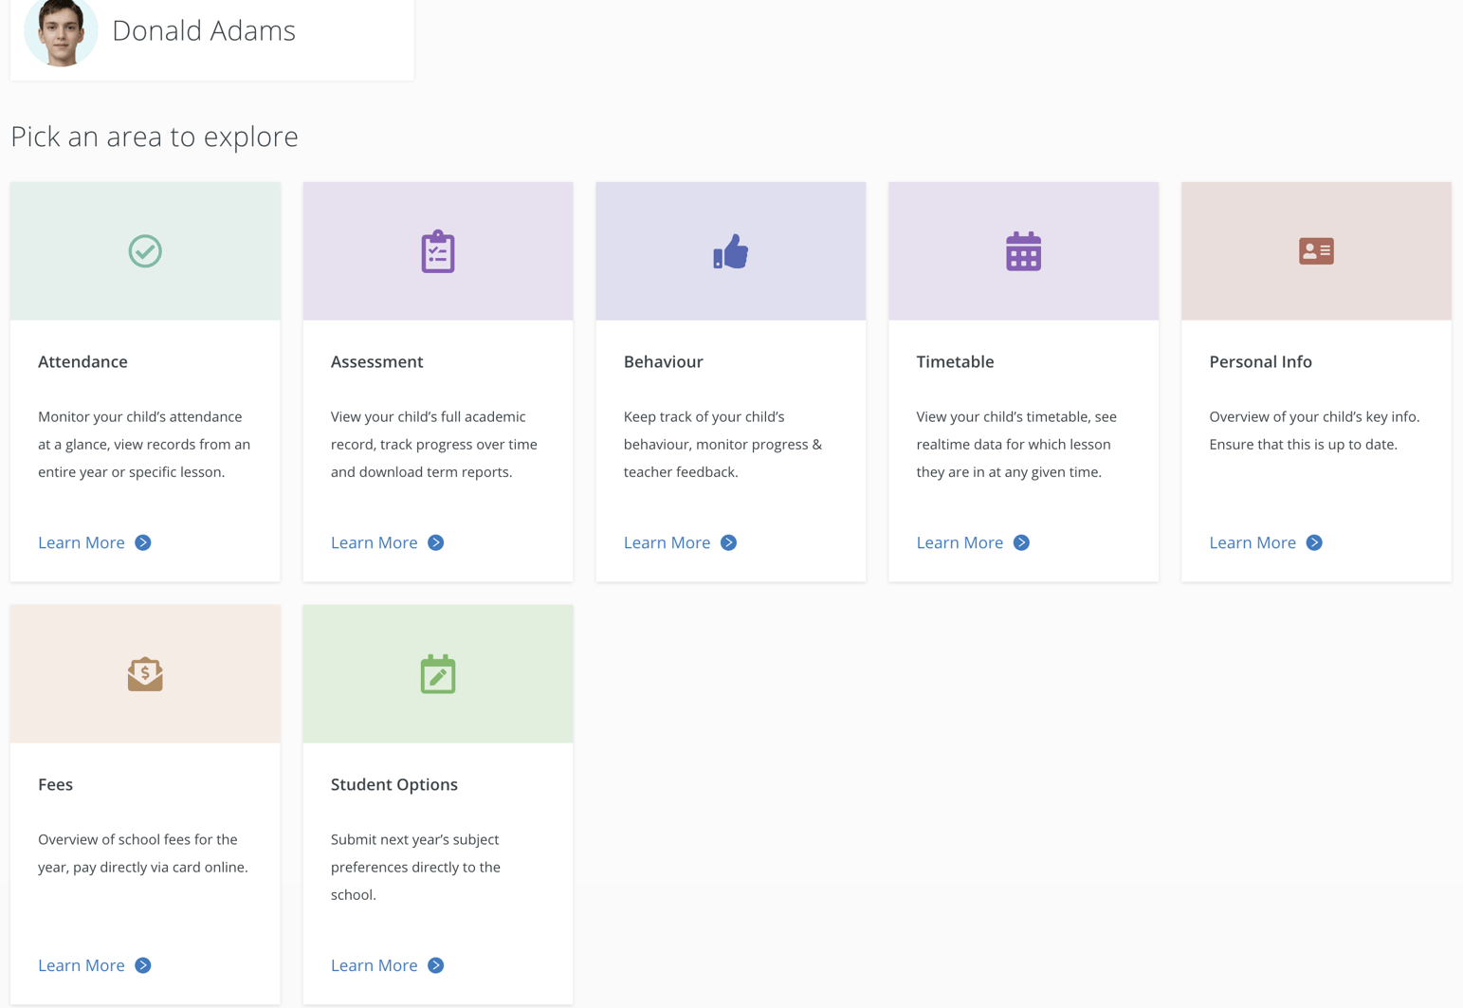
Task: Select Donald Adams profile photo
Action: (x=61, y=31)
